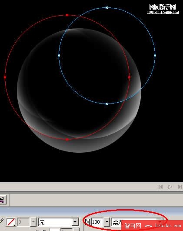Open the stroke category dropdown showing 无

[58, 222]
